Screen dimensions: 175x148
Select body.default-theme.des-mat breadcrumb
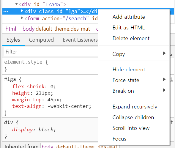56,29
